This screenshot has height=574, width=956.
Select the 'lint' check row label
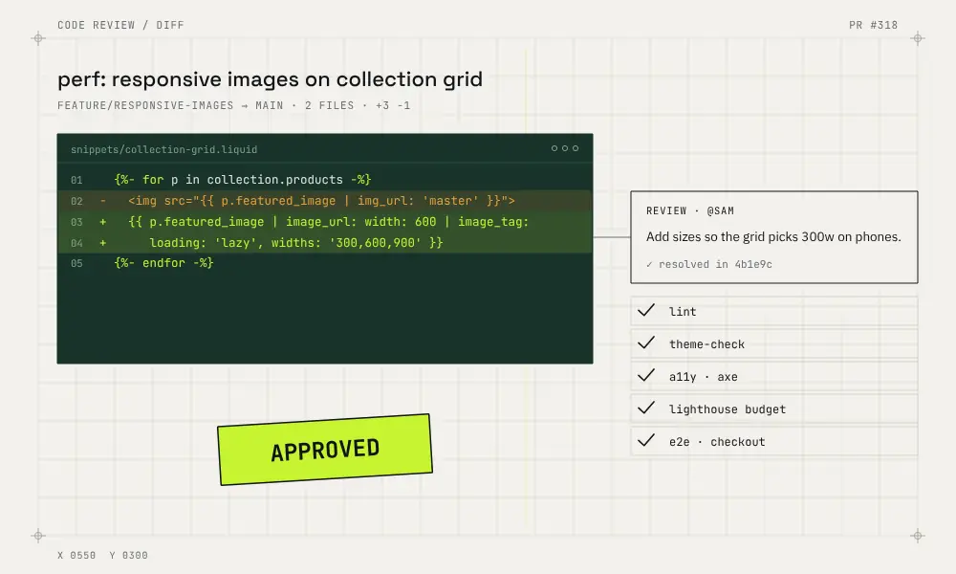click(683, 312)
